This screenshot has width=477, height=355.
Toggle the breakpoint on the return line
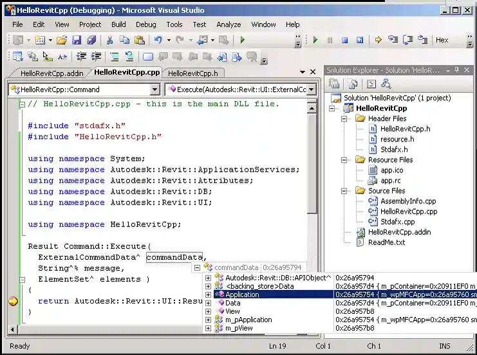click(x=13, y=301)
